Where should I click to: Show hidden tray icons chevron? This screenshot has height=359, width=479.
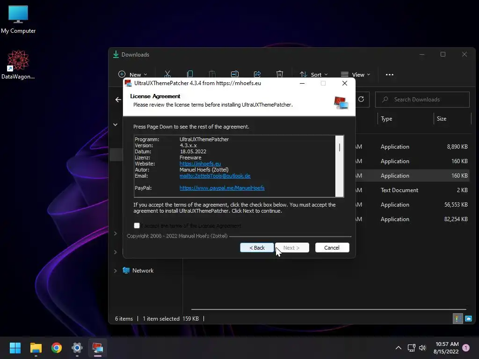[x=399, y=348]
